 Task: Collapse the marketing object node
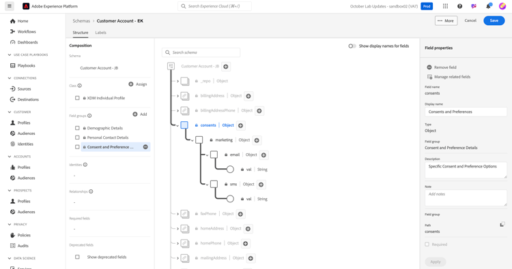point(193,140)
